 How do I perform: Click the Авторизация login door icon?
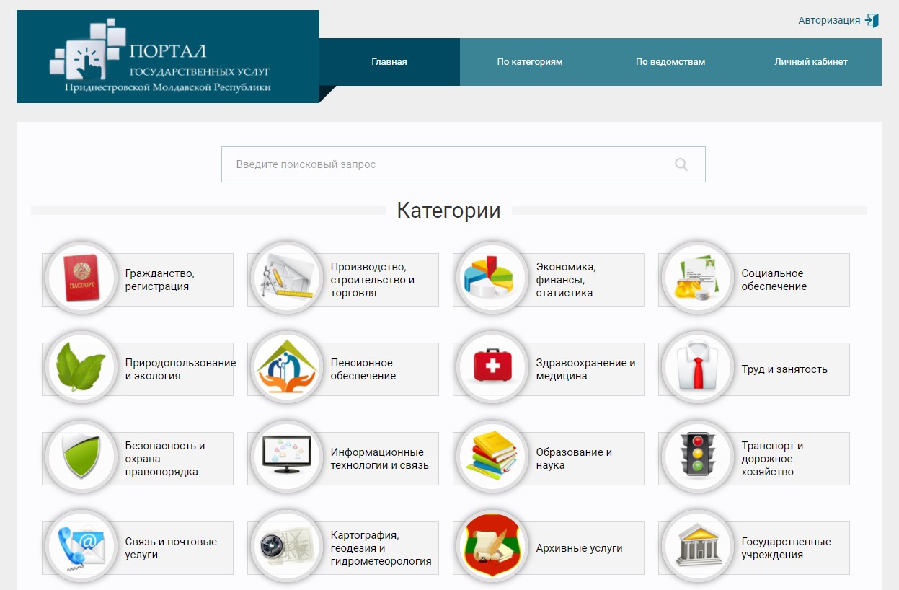tap(872, 20)
